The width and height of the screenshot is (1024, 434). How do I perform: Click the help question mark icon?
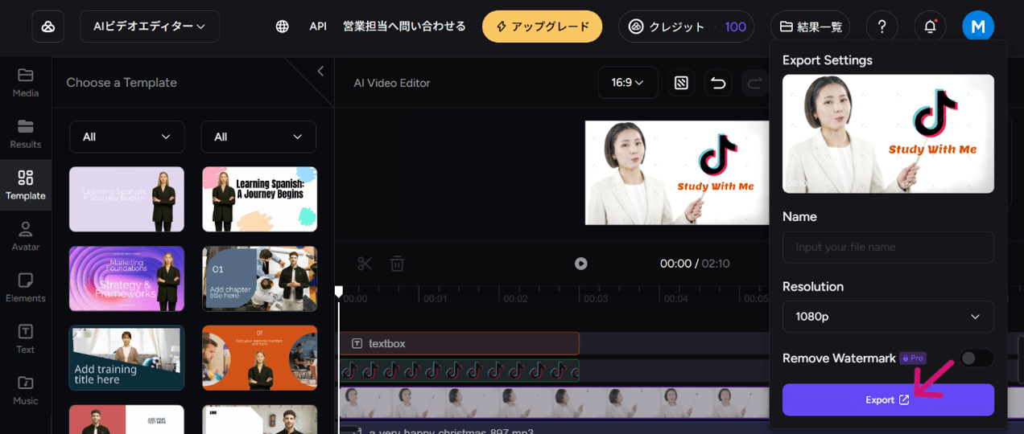click(x=882, y=27)
